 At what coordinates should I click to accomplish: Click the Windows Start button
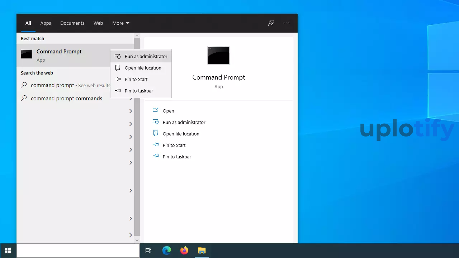pyautogui.click(x=8, y=250)
